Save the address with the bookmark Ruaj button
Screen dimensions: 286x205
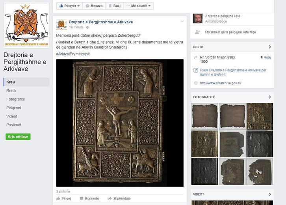pyautogui.click(x=266, y=57)
